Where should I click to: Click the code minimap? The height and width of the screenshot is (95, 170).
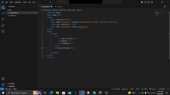coord(160,14)
